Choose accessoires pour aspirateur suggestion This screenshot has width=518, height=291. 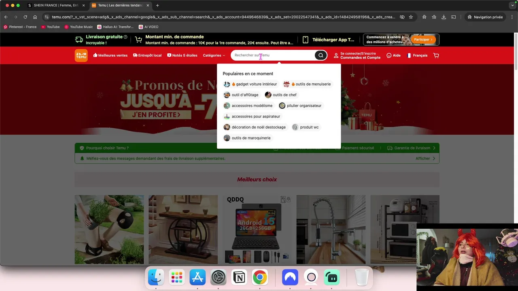pyautogui.click(x=252, y=116)
